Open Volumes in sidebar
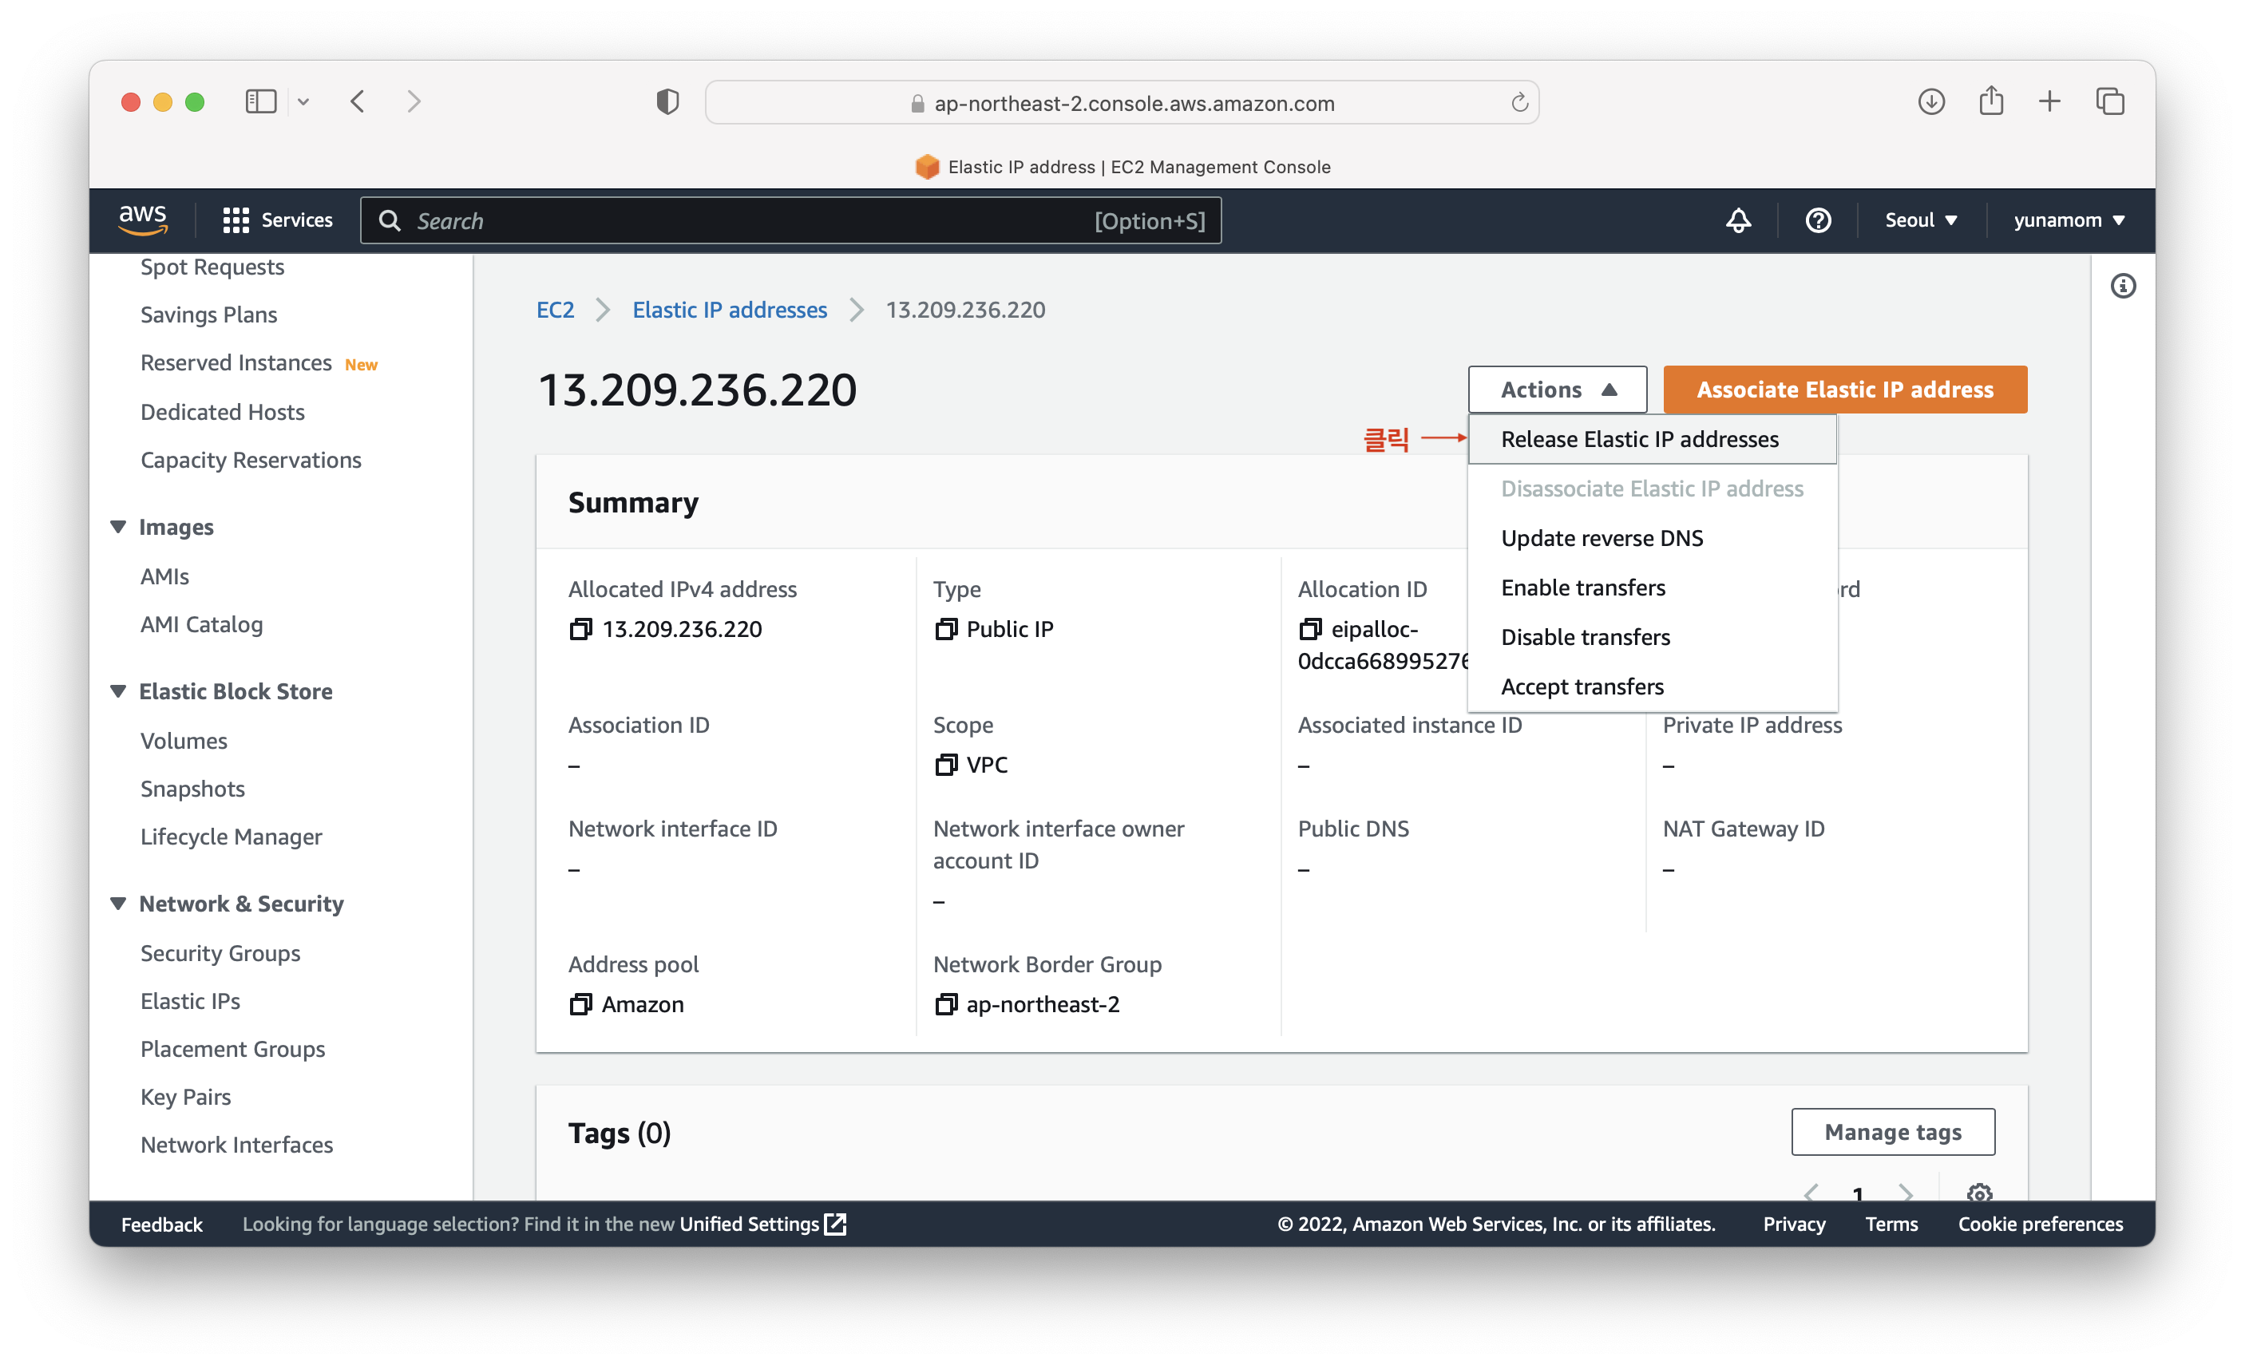Viewport: 2245px width, 1365px height. (x=184, y=741)
